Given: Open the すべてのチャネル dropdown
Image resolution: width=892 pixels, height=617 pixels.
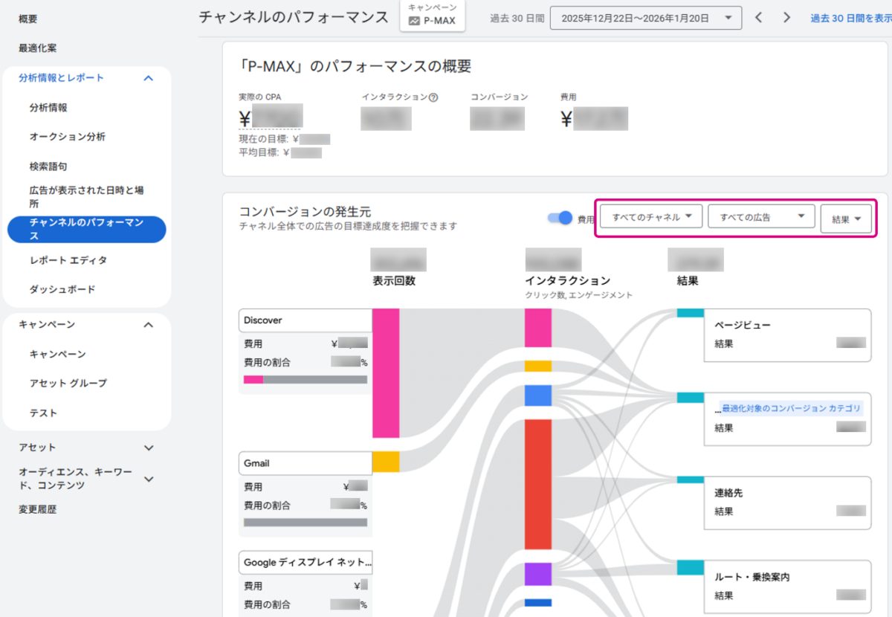Looking at the screenshot, I should point(651,218).
